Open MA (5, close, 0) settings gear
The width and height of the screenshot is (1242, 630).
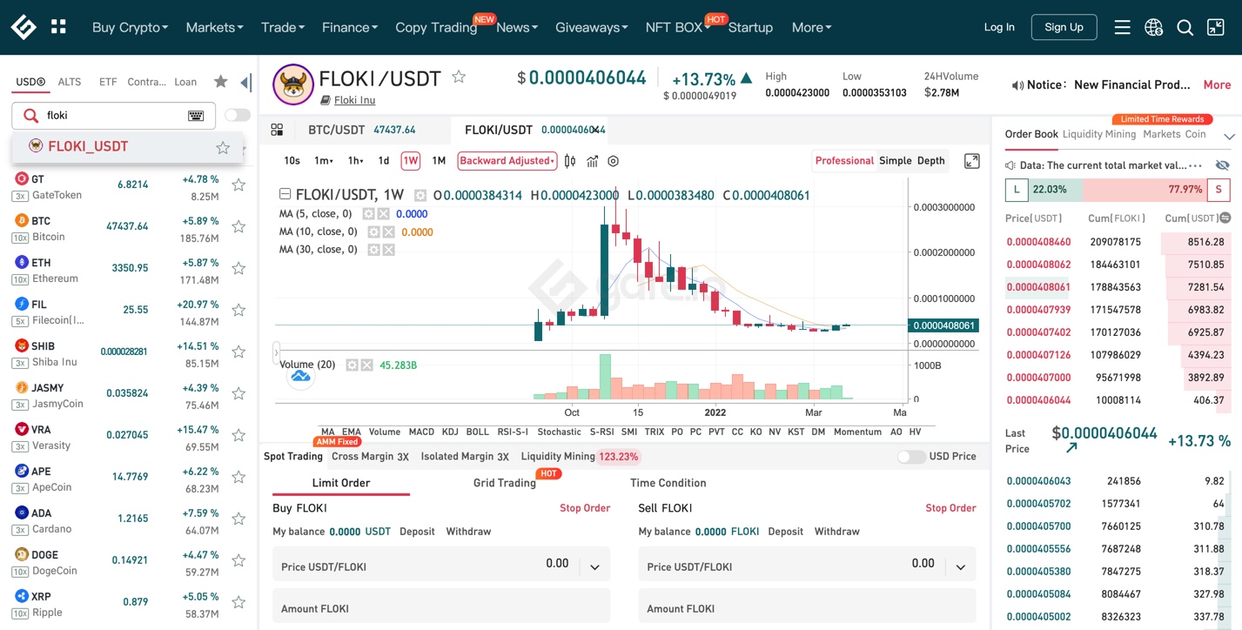[x=368, y=213]
